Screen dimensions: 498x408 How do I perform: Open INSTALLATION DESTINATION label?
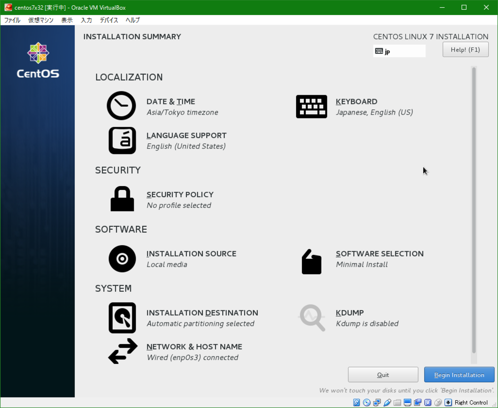click(202, 313)
